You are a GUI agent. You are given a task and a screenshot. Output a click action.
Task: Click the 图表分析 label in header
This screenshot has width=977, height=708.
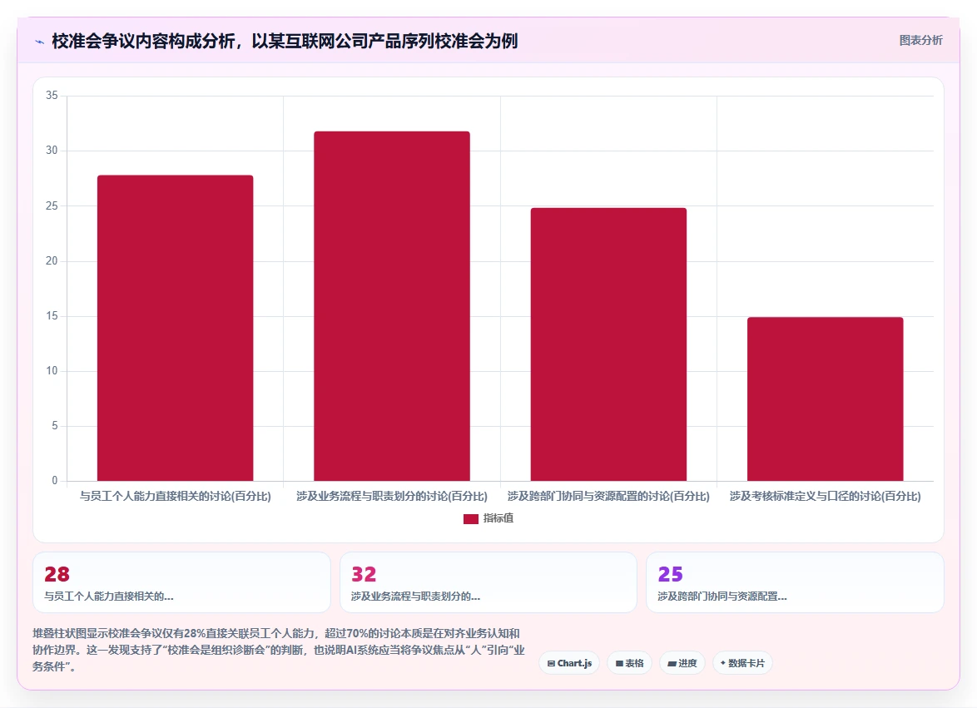(x=920, y=41)
